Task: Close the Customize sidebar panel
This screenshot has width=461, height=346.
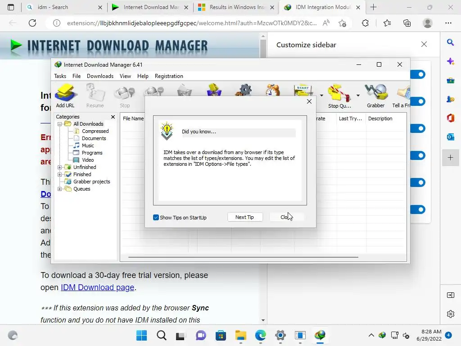Action: point(424,44)
